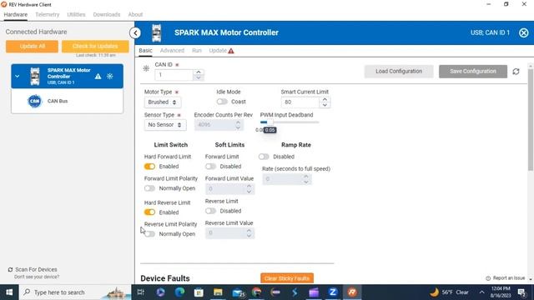Open the Telemetry menu tab
Screen dimensions: 534x300
[48, 15]
